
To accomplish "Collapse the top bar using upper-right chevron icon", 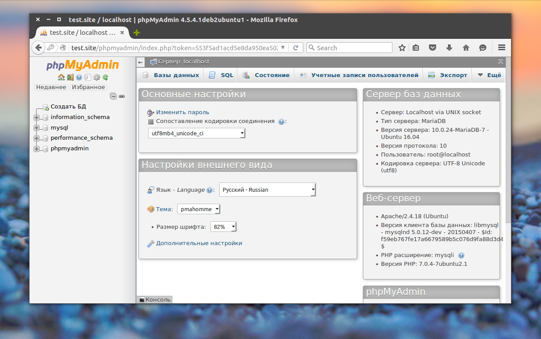I will pyautogui.click(x=500, y=62).
